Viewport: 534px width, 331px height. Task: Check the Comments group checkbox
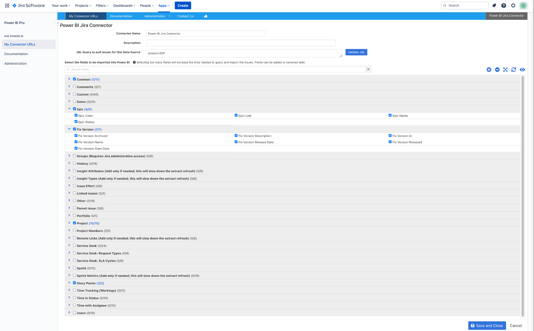[74, 86]
